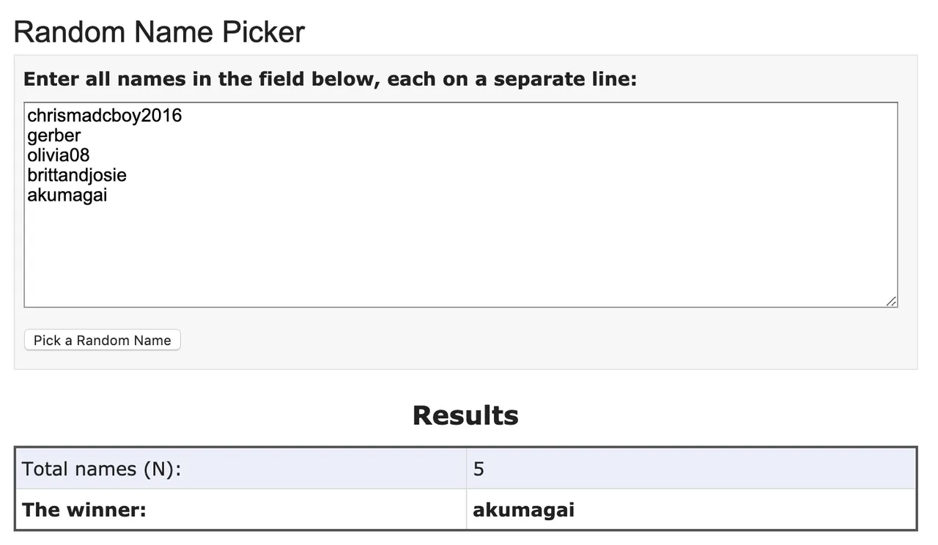Click the word Name on the Pick button
Image resolution: width=938 pixels, height=545 pixels.
pyautogui.click(x=153, y=341)
